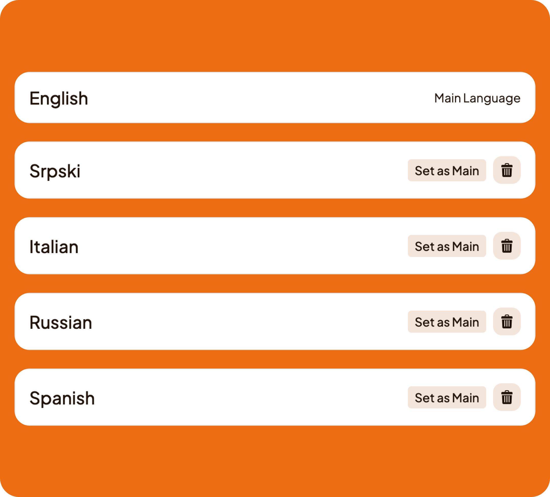550x497 pixels.
Task: Click the Set as Main button on the last row
Action: pos(447,398)
